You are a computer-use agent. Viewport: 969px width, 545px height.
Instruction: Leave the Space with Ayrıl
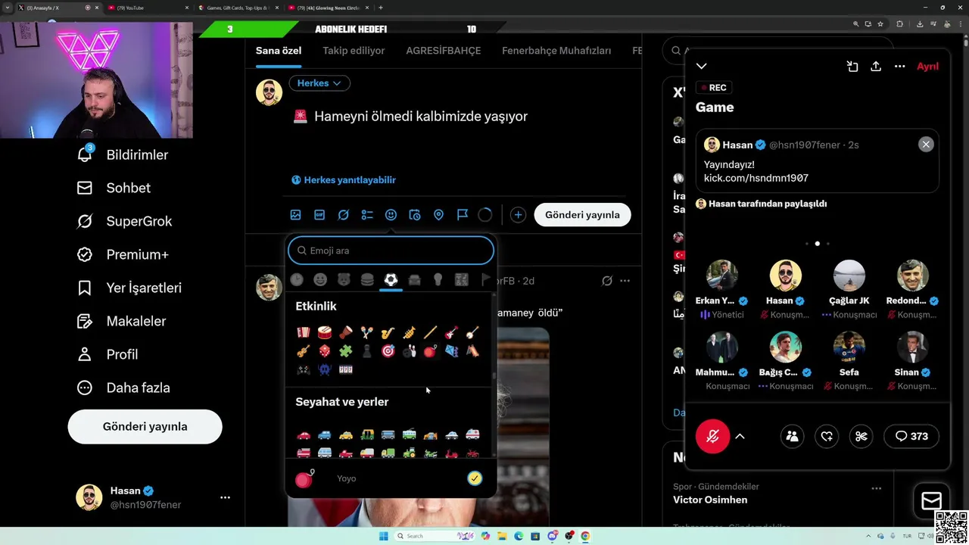(x=927, y=67)
